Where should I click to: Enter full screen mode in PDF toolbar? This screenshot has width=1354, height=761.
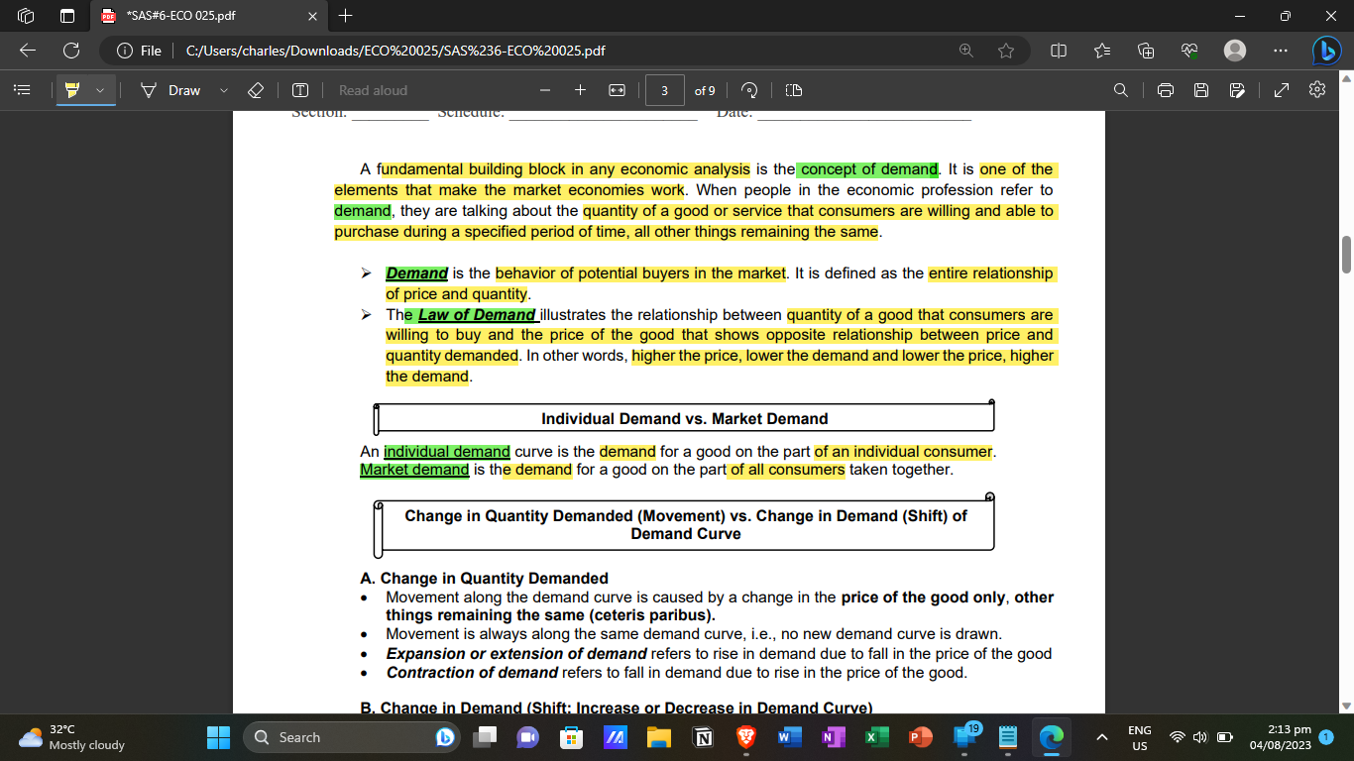point(1281,90)
